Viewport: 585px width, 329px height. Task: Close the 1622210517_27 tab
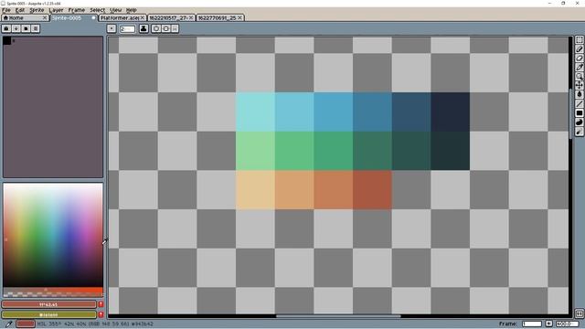pyautogui.click(x=191, y=17)
